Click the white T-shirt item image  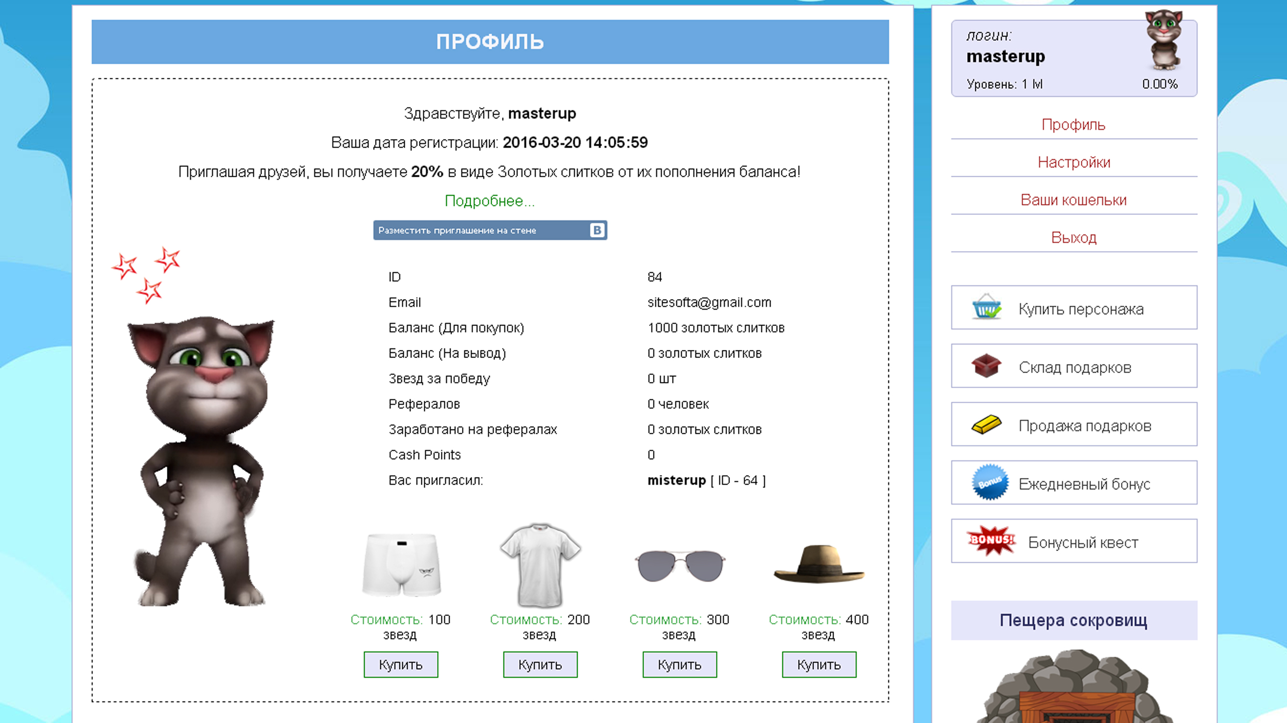pos(540,565)
